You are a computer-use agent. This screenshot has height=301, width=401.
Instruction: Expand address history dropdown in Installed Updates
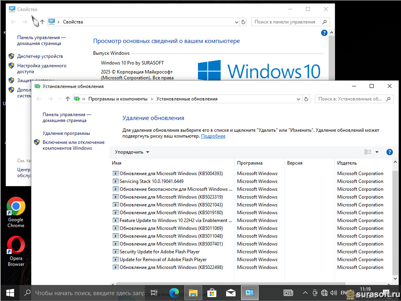[x=298, y=99]
